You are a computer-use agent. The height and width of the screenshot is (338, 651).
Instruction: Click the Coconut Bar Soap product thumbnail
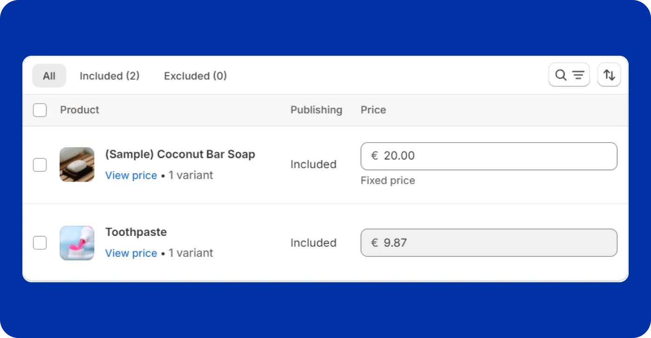point(77,164)
